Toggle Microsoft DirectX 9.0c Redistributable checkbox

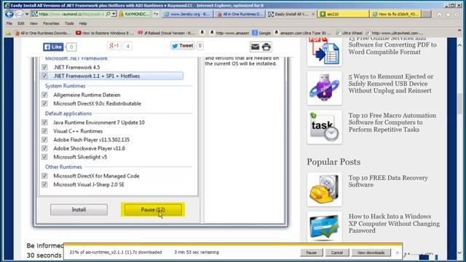(x=44, y=103)
